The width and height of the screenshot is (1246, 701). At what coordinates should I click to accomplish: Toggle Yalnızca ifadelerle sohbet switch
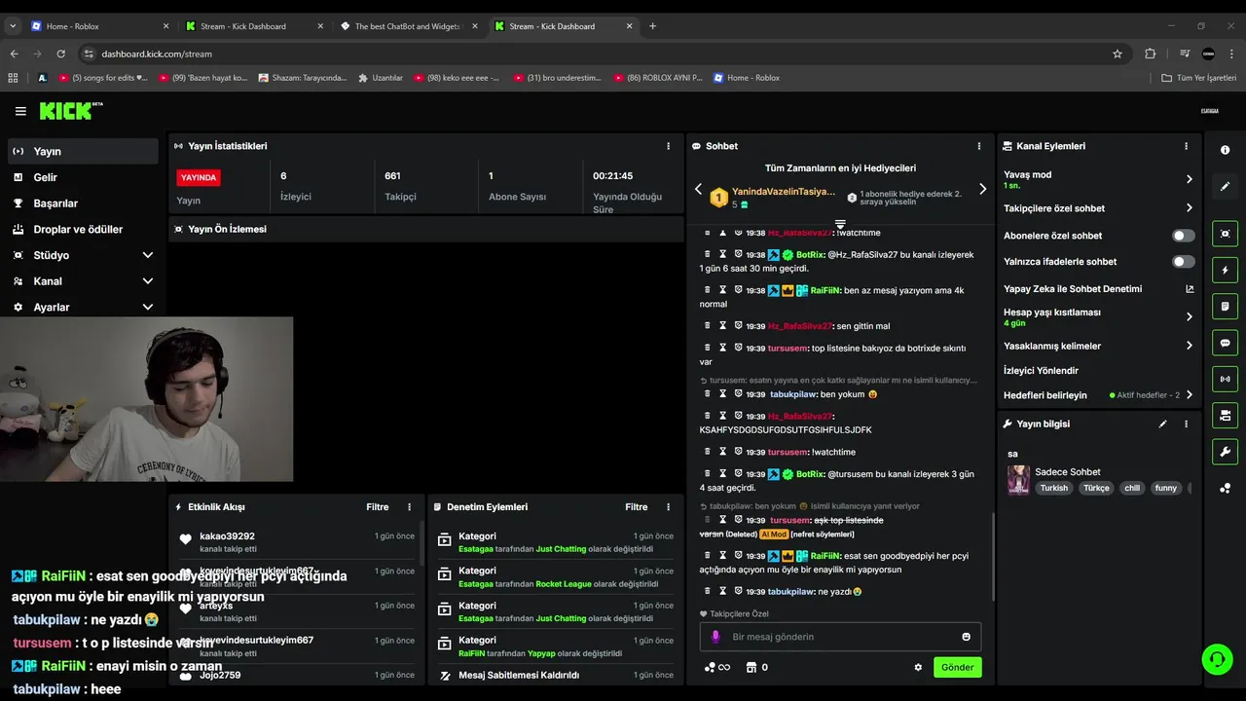click(x=1183, y=262)
